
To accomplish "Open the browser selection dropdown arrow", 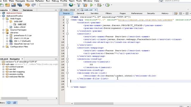I will (75, 5).
